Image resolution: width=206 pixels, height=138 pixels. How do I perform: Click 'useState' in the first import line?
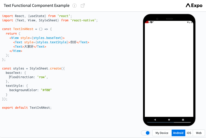pyautogui.click(x=37, y=16)
